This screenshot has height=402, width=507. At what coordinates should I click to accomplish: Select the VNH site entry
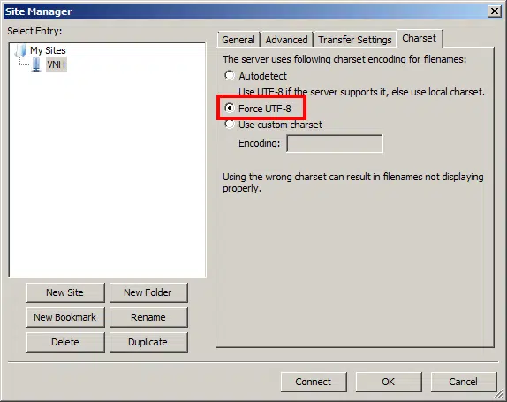[x=57, y=64]
